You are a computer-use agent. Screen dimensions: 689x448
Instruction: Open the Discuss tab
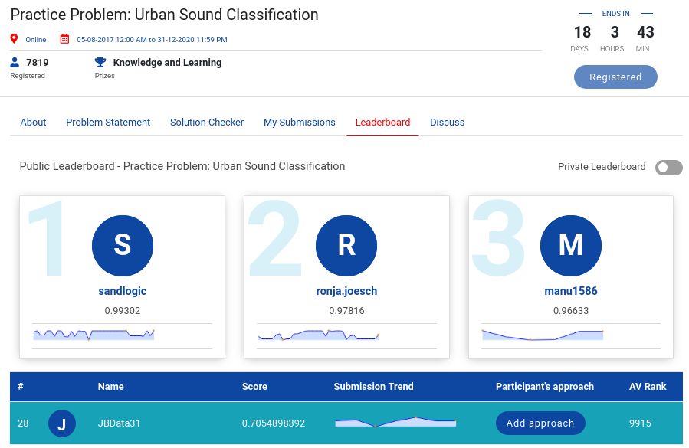[x=447, y=122]
